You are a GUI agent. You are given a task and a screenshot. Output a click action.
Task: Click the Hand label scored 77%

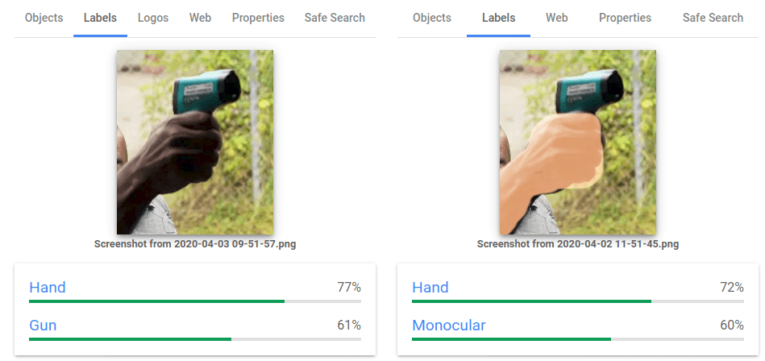48,288
